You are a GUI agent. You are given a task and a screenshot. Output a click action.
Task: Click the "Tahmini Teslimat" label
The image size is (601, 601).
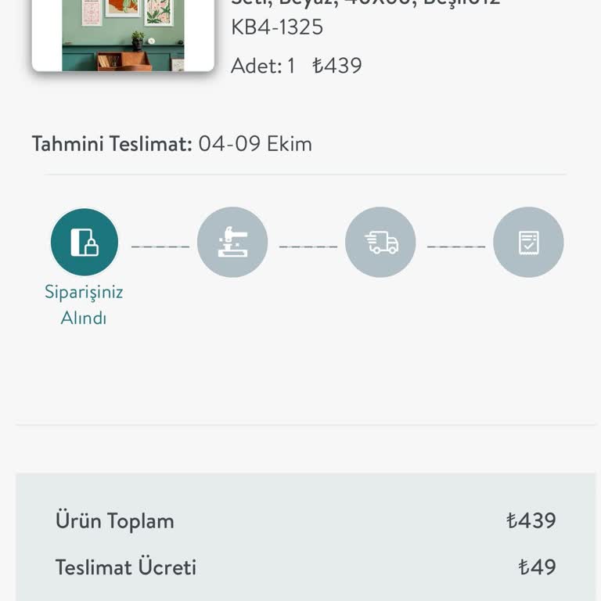tap(111, 144)
